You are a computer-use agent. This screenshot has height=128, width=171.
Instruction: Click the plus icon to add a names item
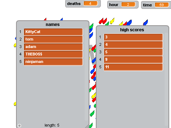pyautogui.click(x=19, y=126)
